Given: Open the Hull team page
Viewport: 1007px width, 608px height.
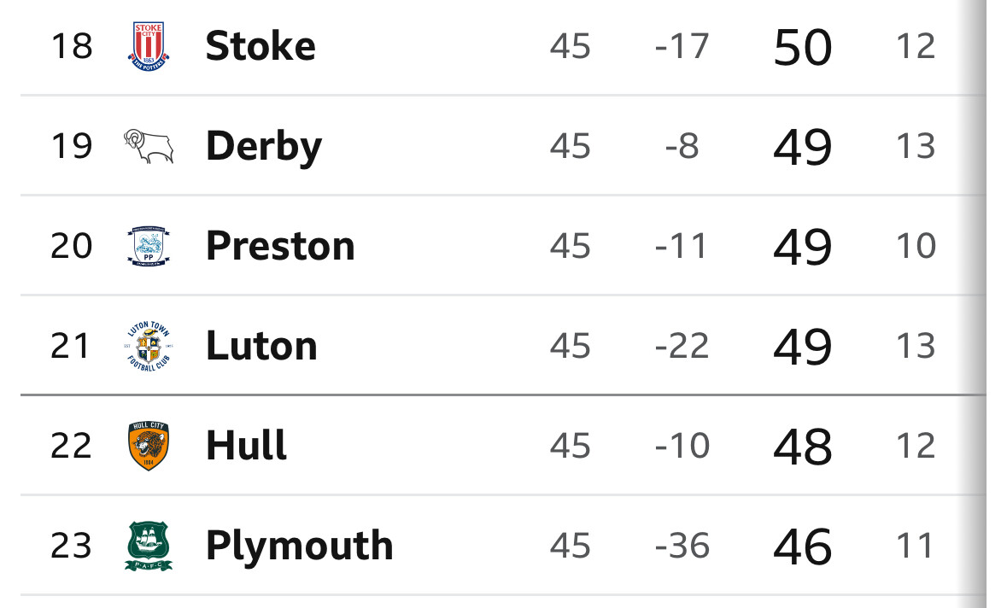Looking at the screenshot, I should tap(246, 446).
